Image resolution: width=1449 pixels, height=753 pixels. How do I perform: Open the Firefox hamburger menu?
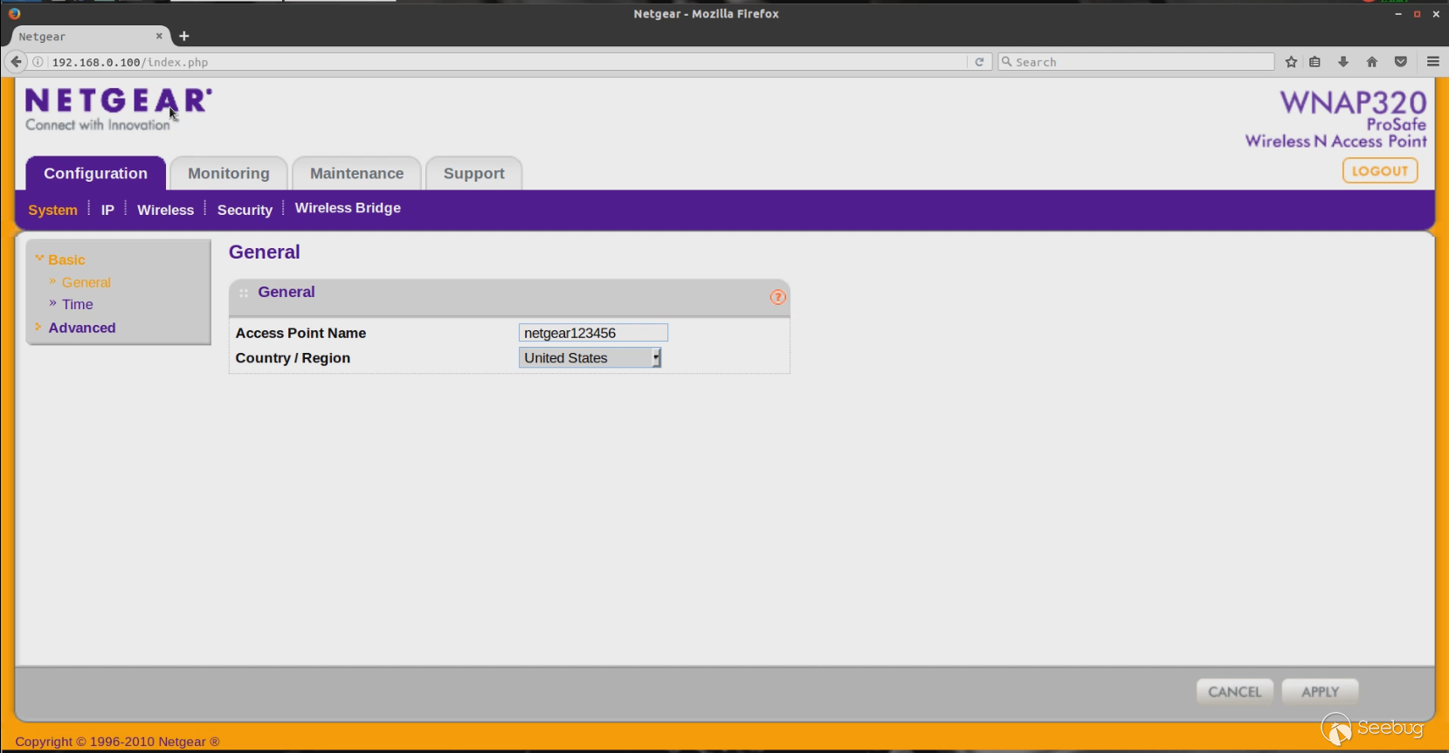click(1433, 61)
